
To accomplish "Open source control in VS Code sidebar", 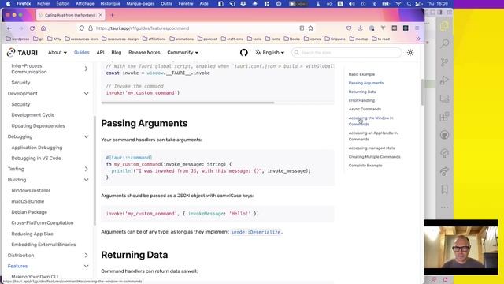I will pos(444,62).
